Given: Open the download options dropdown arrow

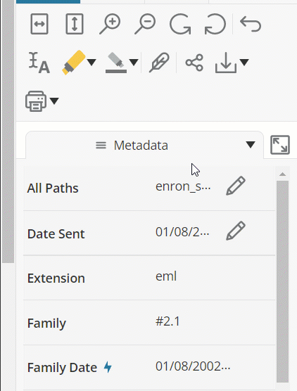Looking at the screenshot, I should (x=244, y=63).
